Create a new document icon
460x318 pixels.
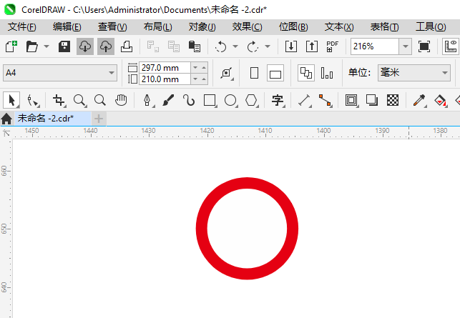click(x=11, y=46)
